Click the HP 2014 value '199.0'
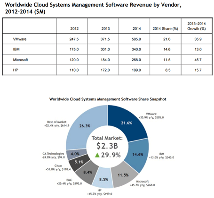 [136, 70]
